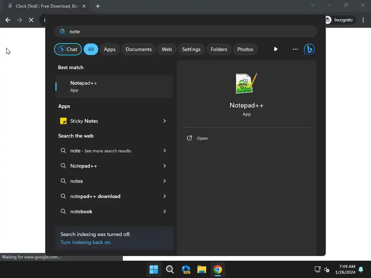The image size is (371, 278).
Task: Open the Windows Start button
Action: point(154,269)
